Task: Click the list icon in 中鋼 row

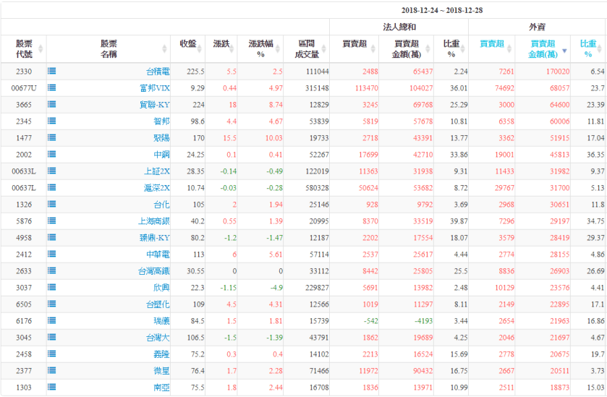Action: click(x=52, y=153)
